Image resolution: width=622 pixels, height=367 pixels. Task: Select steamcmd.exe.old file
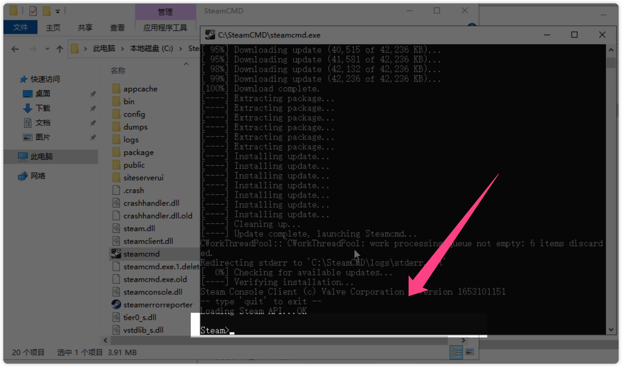click(x=155, y=279)
